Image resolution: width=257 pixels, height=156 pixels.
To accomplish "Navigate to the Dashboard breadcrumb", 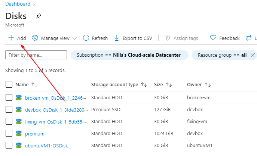I will pyautogui.click(x=18, y=4).
